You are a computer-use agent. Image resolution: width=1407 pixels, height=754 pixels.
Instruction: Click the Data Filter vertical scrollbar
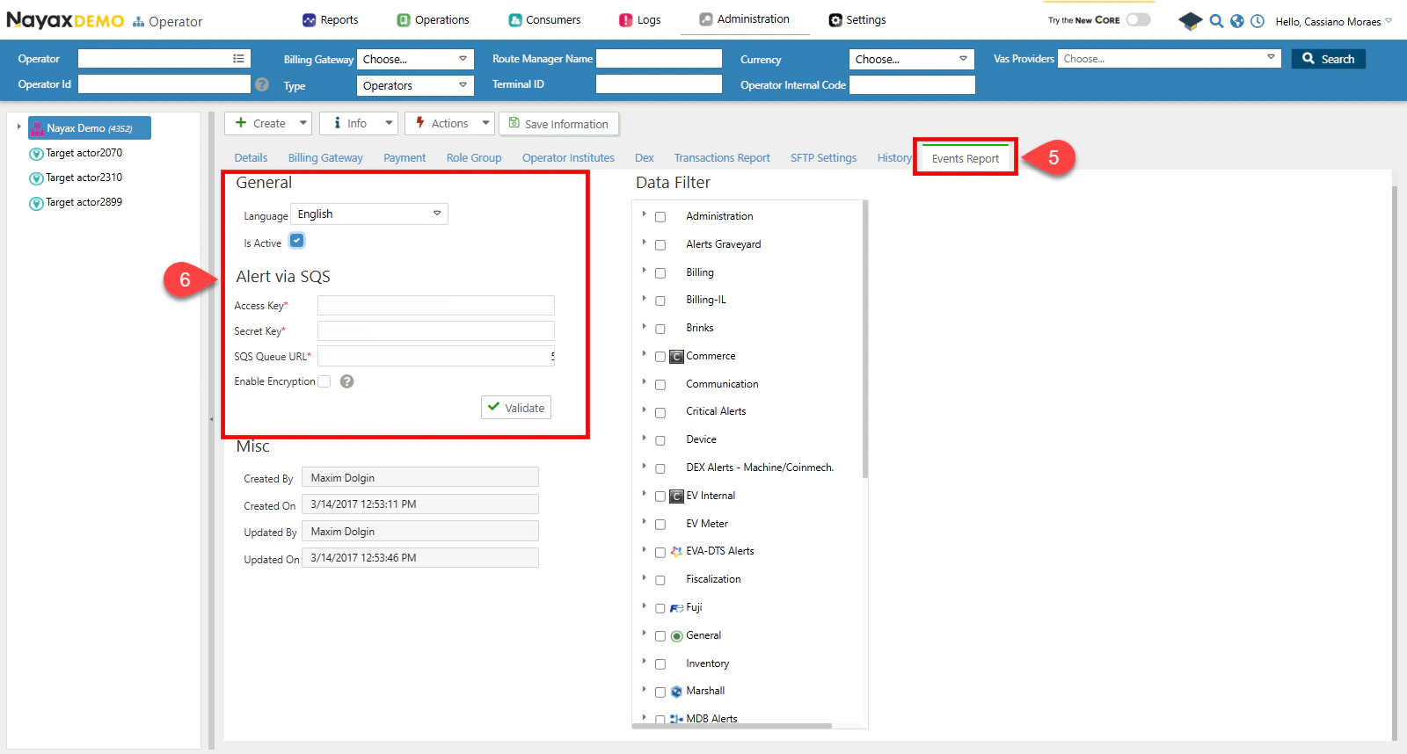coord(865,339)
